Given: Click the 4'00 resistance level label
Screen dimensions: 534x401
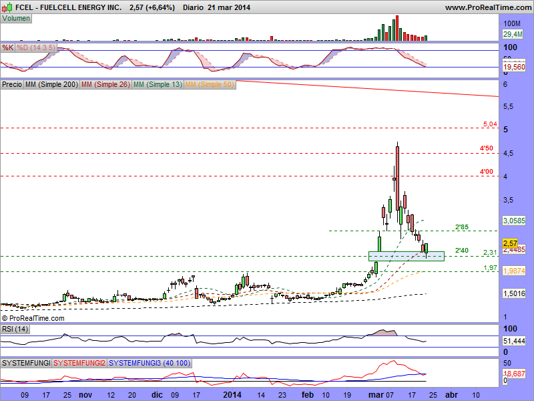Looking at the screenshot, I should (487, 171).
